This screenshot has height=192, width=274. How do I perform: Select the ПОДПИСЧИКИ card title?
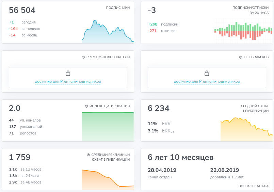[118, 7]
